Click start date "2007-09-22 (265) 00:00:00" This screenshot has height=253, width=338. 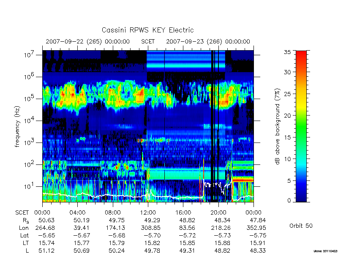(x=88, y=41)
